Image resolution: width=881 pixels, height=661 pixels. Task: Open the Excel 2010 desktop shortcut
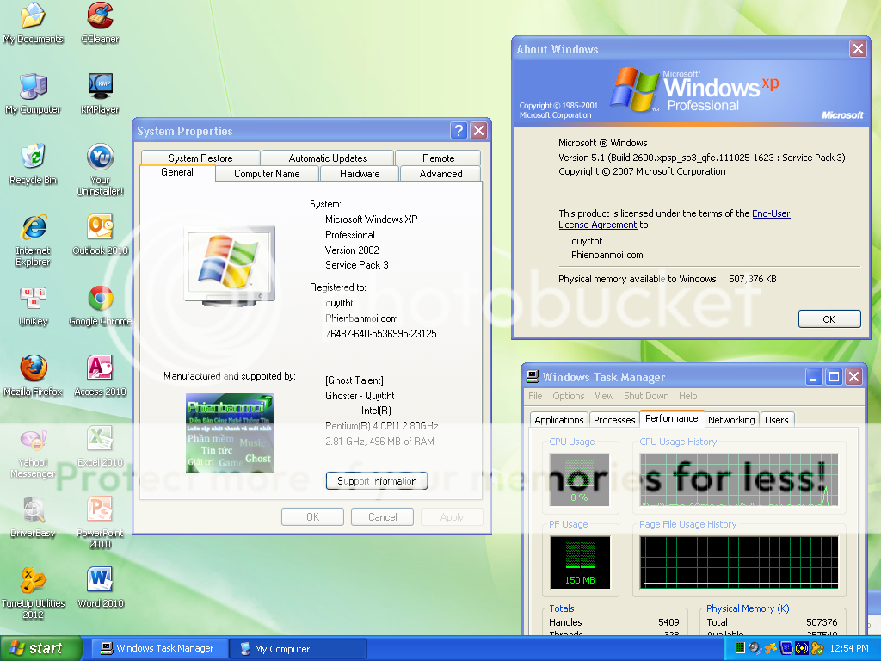click(100, 447)
